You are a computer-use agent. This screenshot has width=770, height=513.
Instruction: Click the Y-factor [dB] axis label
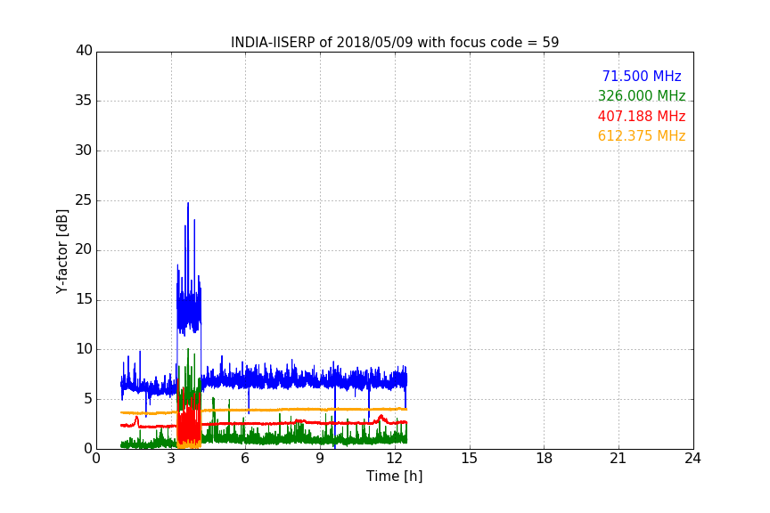(x=61, y=251)
